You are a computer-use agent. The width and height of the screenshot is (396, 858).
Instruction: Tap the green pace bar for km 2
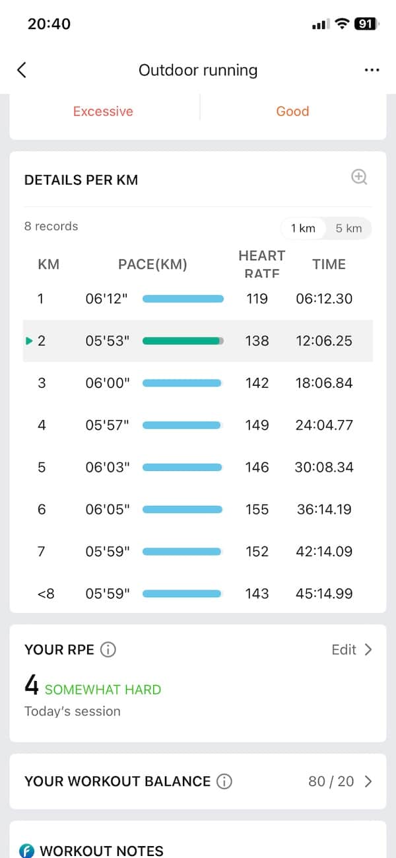tap(183, 341)
